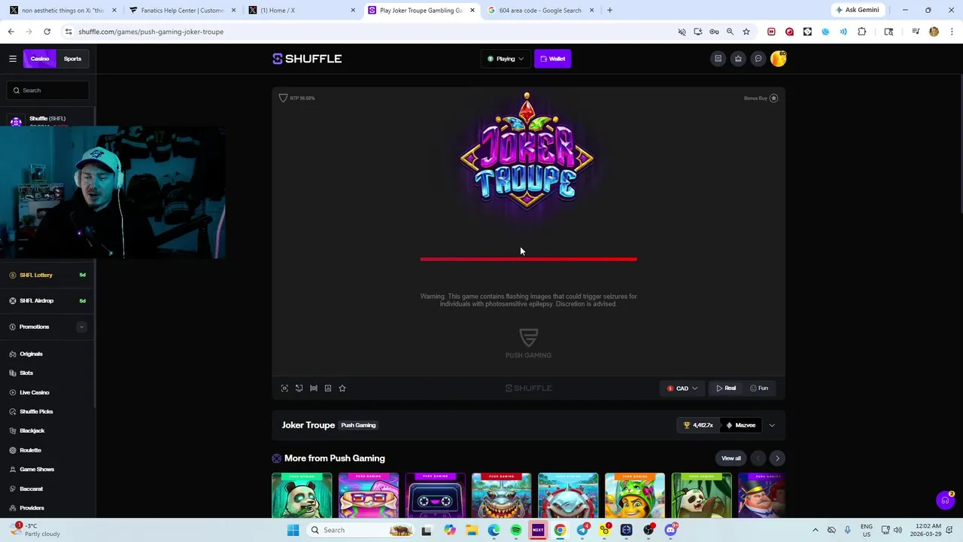963x542 pixels.
Task: Expand the Promotions sidebar section
Action: [81, 327]
